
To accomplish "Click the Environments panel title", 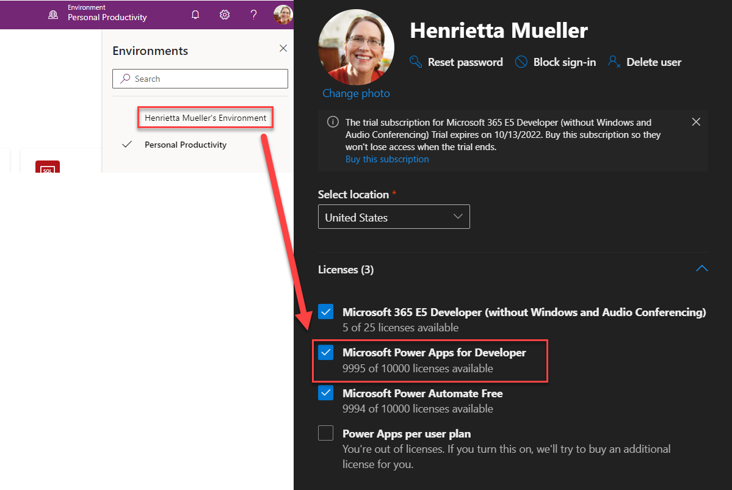I will tap(150, 51).
